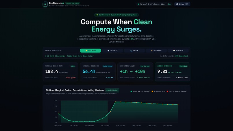The height and width of the screenshot is (131, 233).
Task: Select the IN-NORTH power grid tab
Action: [178, 51]
